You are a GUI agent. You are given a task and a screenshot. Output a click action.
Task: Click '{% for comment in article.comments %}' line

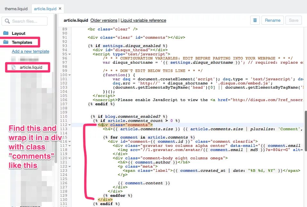(x=149, y=138)
